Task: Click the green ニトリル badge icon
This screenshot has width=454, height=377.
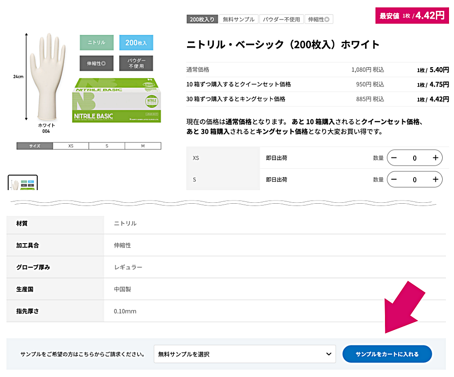Action: click(96, 43)
